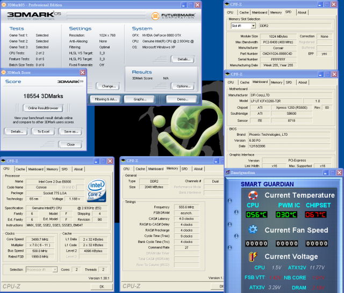Close the 3DMark Score dialog with X
This screenshot has height=293, width=344.
82,72
